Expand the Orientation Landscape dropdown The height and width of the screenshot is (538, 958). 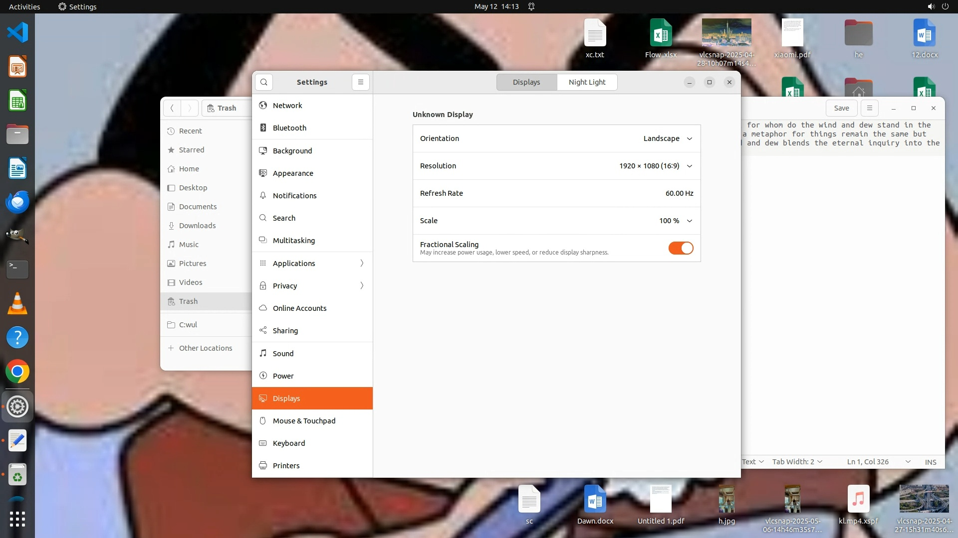coord(668,138)
